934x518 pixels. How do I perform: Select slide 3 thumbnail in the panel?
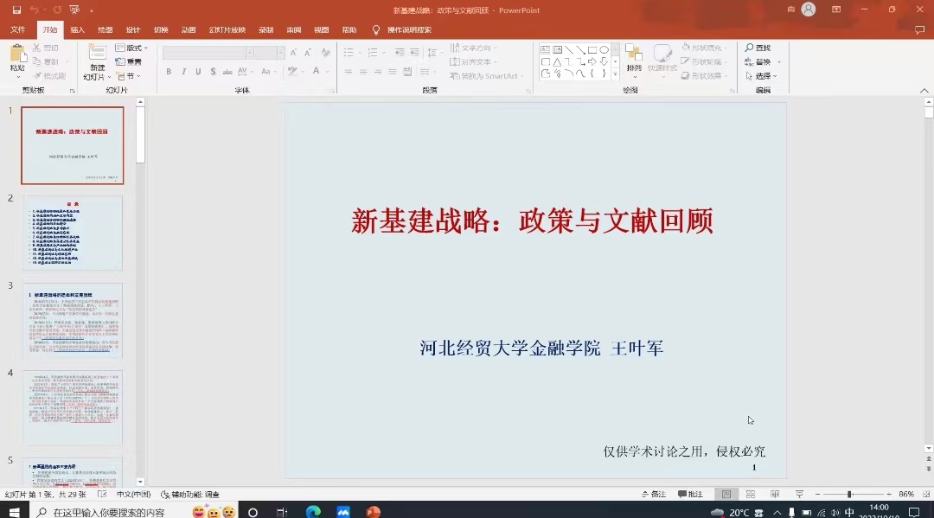pos(73,320)
